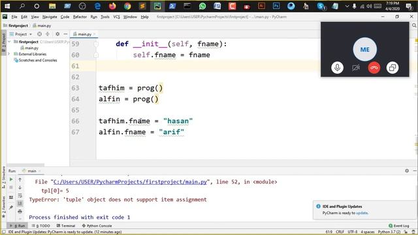This screenshot has width=418, height=235.
Task: Open the TODO tool window tab
Action: point(41,226)
